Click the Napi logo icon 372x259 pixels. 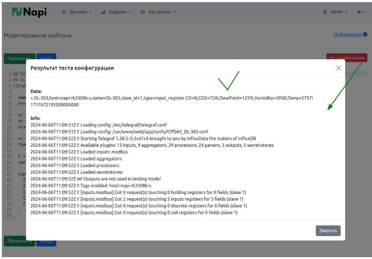click(x=18, y=12)
